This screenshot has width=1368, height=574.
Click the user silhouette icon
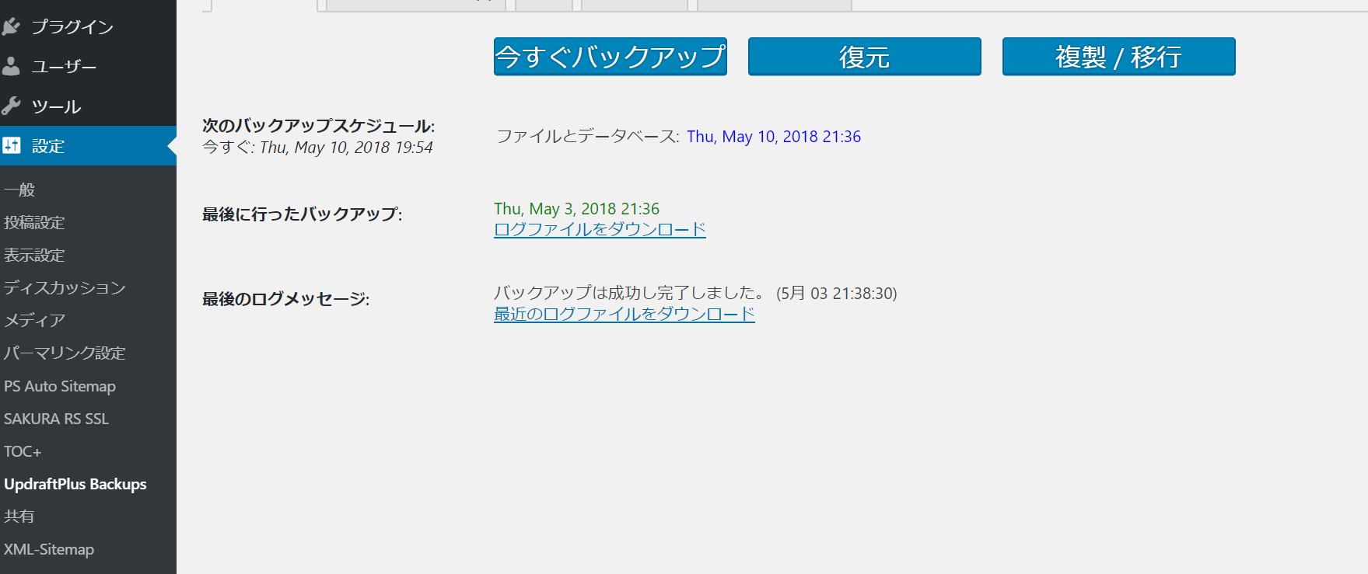point(11,66)
